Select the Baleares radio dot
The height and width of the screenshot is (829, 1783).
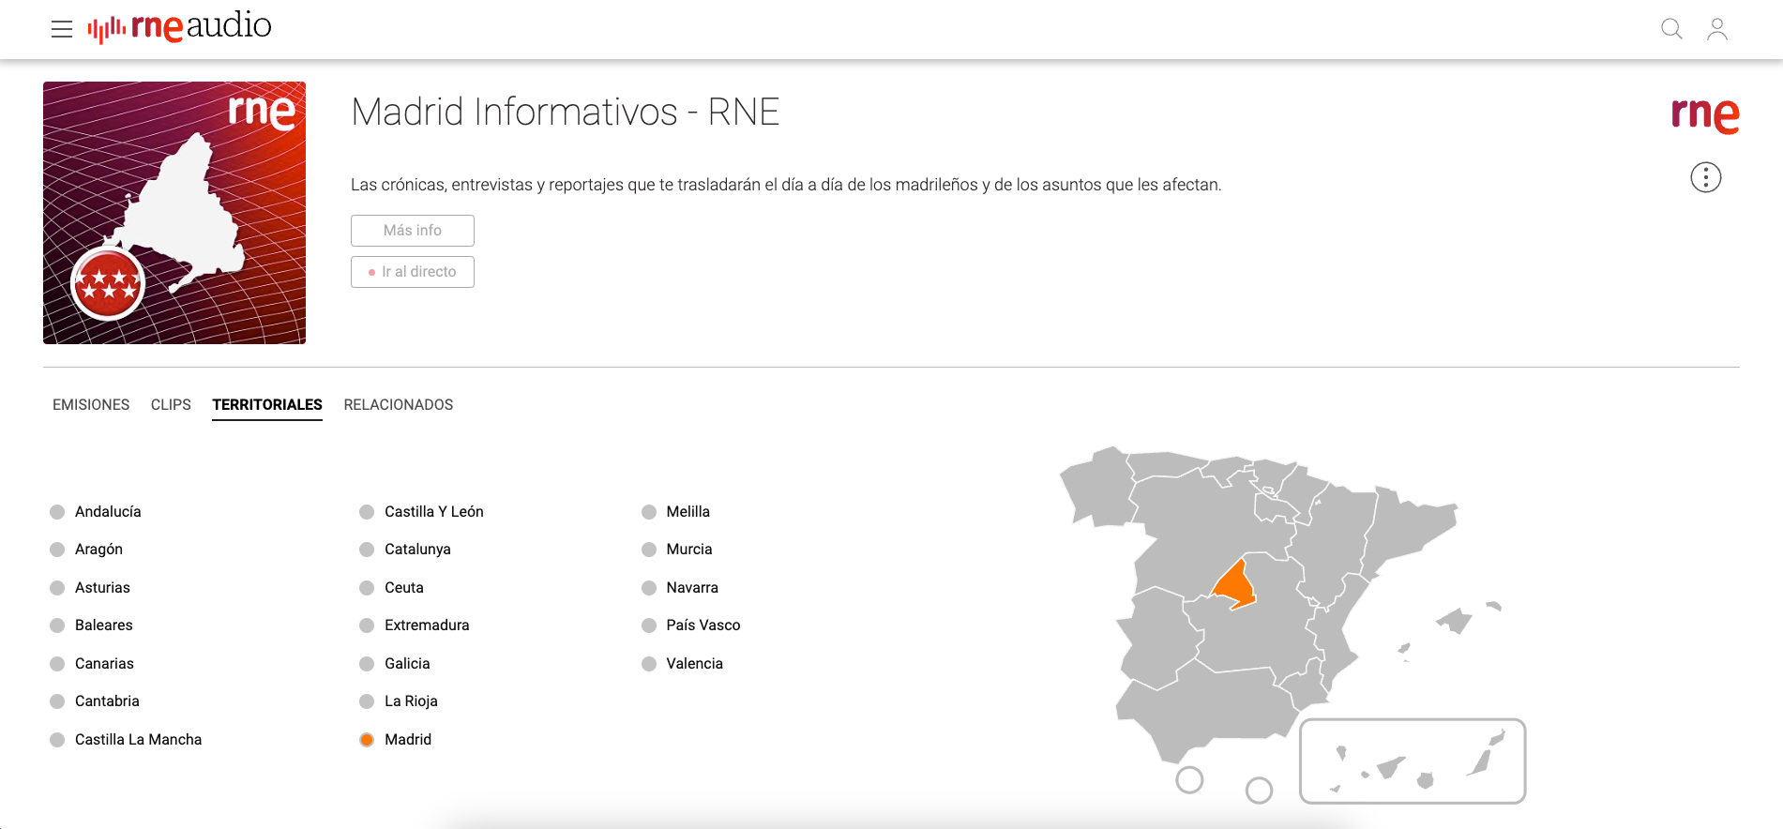[57, 626]
